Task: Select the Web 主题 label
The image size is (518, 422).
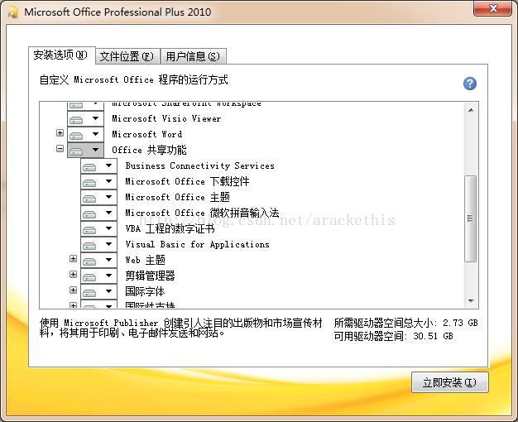Action: [x=145, y=260]
